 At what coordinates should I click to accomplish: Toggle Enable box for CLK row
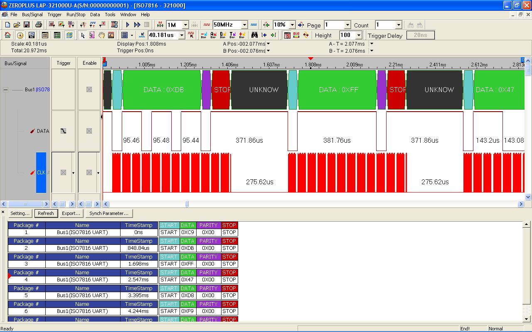click(89, 172)
